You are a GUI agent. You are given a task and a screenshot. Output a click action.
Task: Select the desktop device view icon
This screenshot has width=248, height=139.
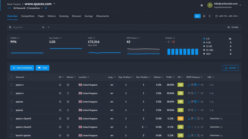tap(204, 16)
